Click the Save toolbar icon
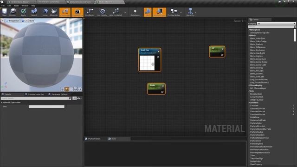 [4, 12]
